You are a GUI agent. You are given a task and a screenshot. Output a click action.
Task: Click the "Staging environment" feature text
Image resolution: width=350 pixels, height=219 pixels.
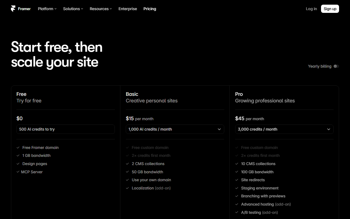(260, 188)
